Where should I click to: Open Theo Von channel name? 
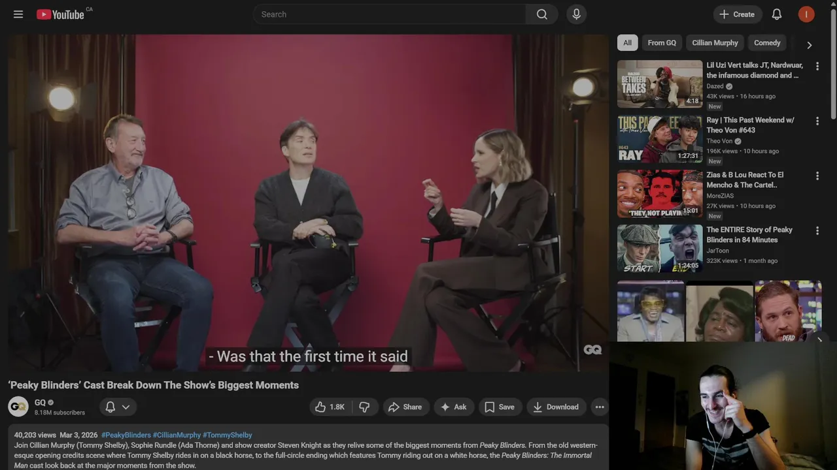719,141
